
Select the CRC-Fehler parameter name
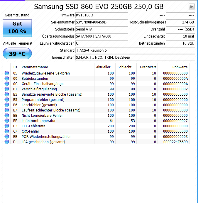pyautogui.click(x=31, y=131)
